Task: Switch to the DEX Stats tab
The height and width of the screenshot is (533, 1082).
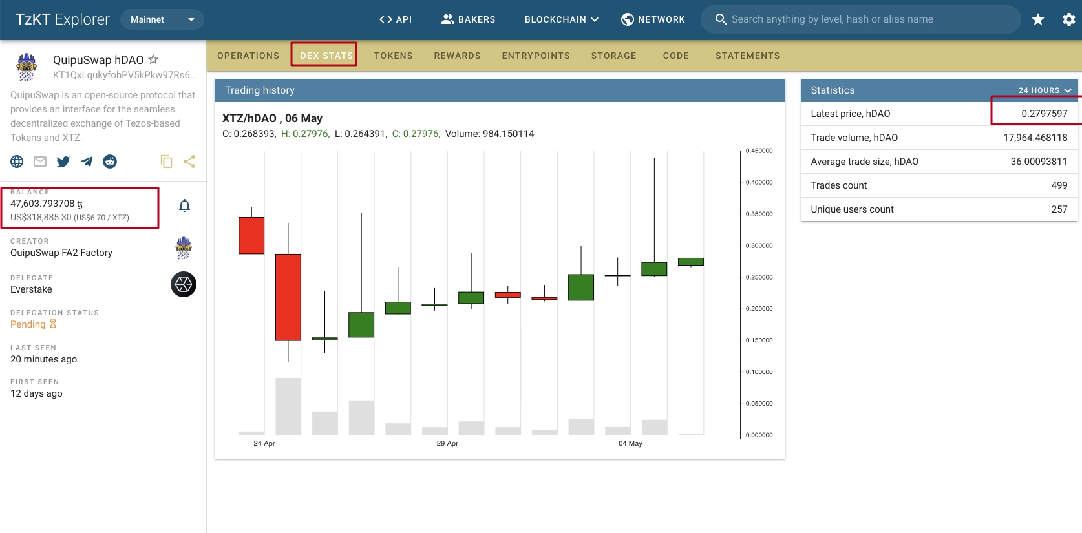Action: click(326, 56)
